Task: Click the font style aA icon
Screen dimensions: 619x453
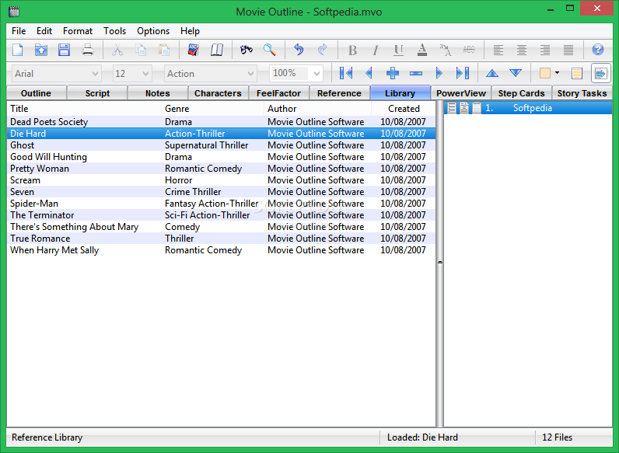Action: 446,50
